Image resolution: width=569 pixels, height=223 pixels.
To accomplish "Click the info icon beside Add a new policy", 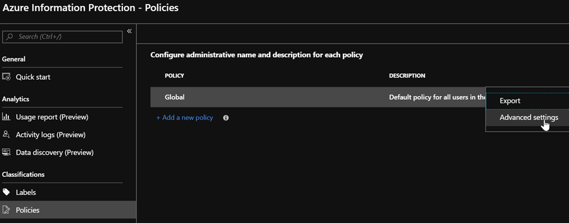I will click(226, 118).
